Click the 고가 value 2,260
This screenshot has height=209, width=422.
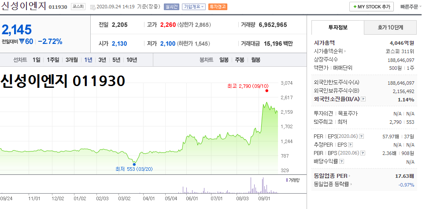(168, 25)
